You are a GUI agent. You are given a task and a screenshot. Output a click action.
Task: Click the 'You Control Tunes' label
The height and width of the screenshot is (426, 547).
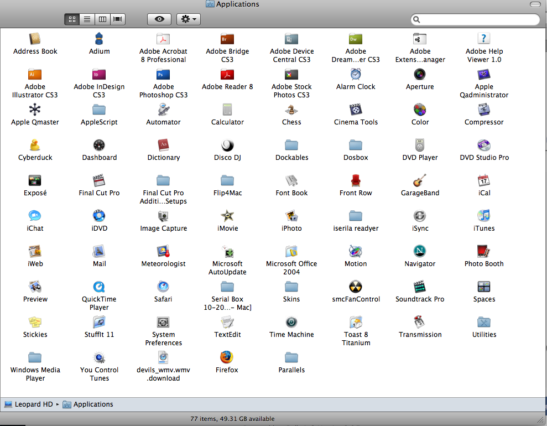[x=99, y=374]
